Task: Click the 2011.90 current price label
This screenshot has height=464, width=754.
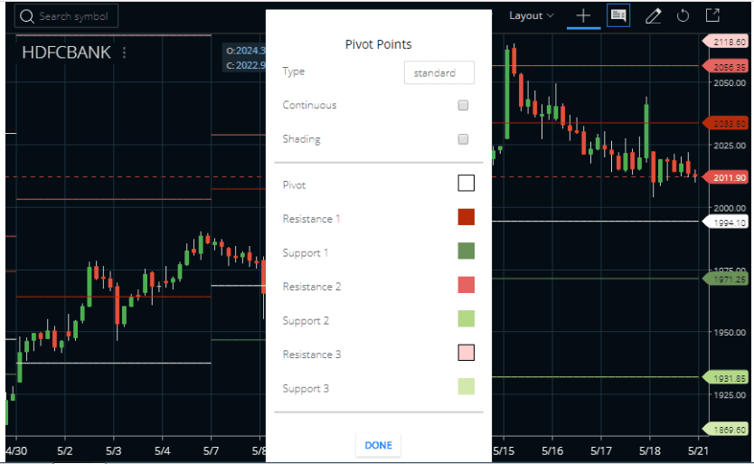Action: click(726, 177)
